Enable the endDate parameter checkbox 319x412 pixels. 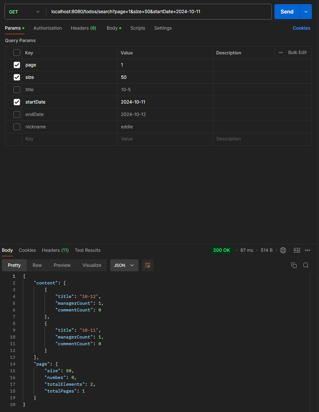coord(17,114)
